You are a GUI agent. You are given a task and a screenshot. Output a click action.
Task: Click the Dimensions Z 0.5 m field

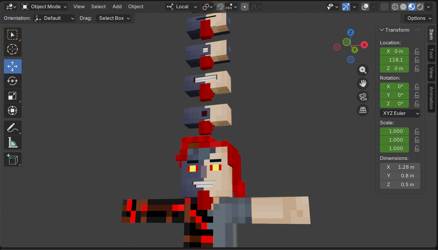pyautogui.click(x=400, y=185)
